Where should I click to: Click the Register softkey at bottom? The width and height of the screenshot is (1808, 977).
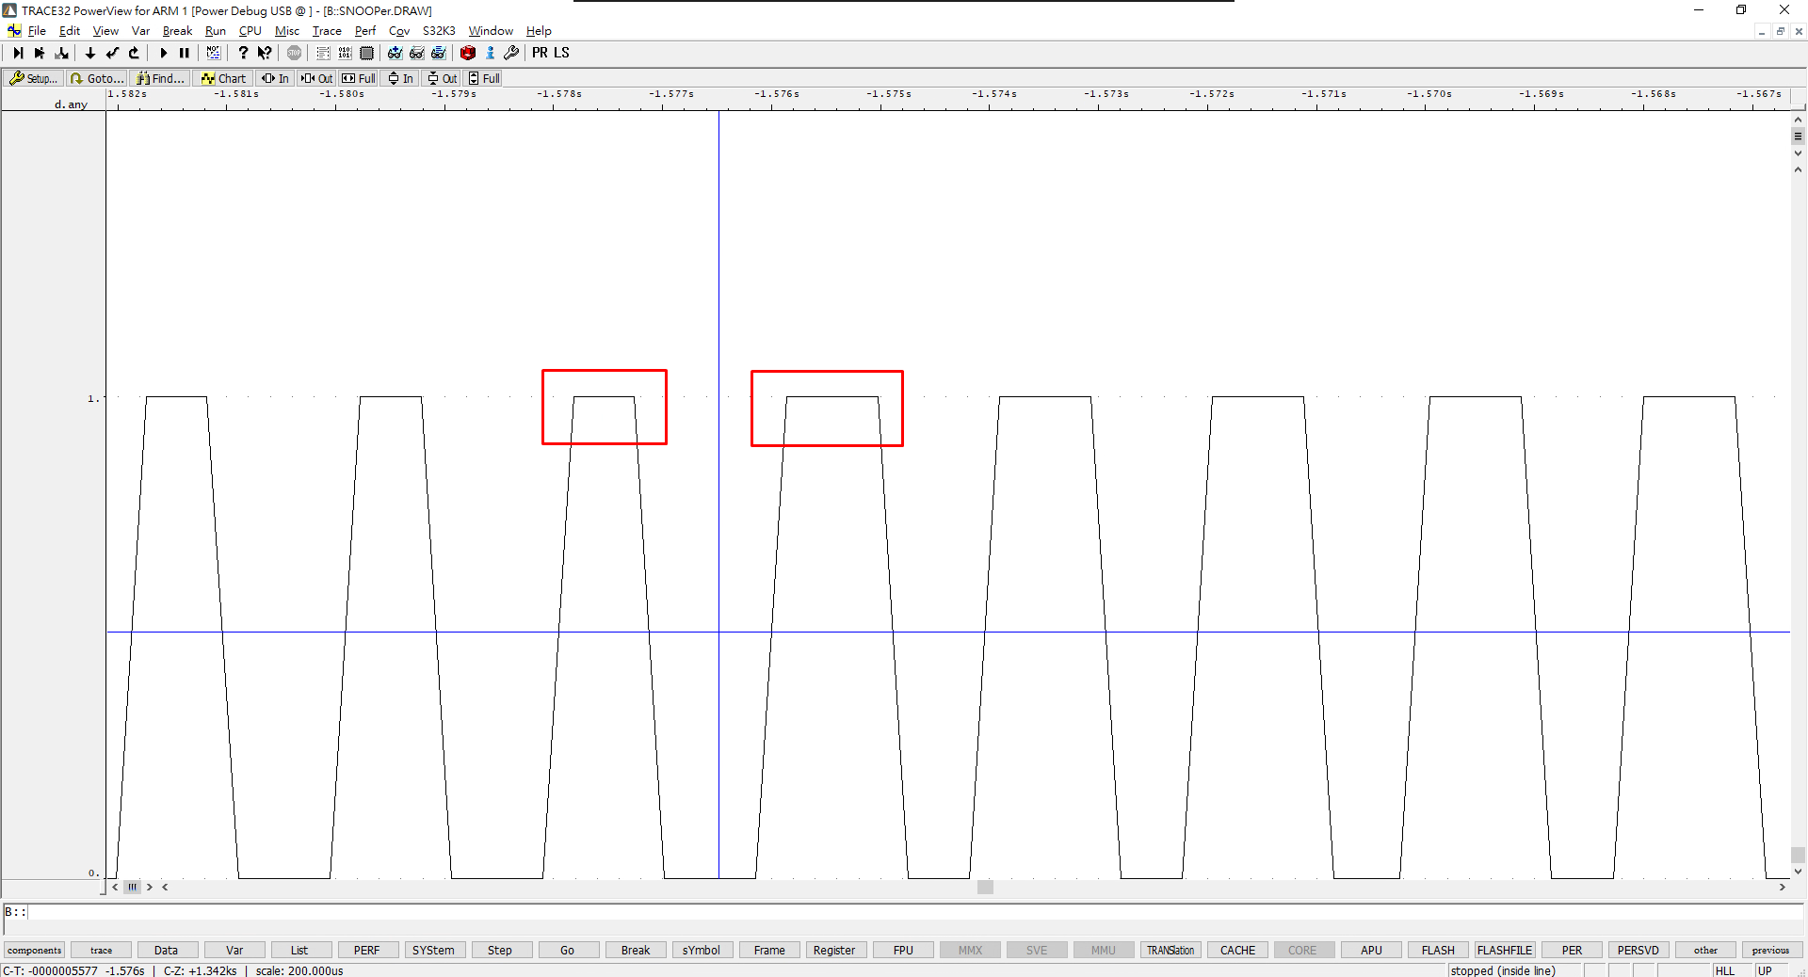click(x=834, y=950)
